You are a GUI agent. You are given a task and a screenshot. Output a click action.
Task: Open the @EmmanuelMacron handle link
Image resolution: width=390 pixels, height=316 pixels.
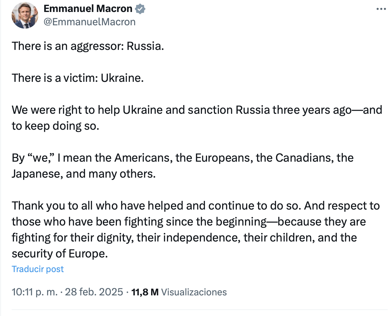click(x=90, y=22)
